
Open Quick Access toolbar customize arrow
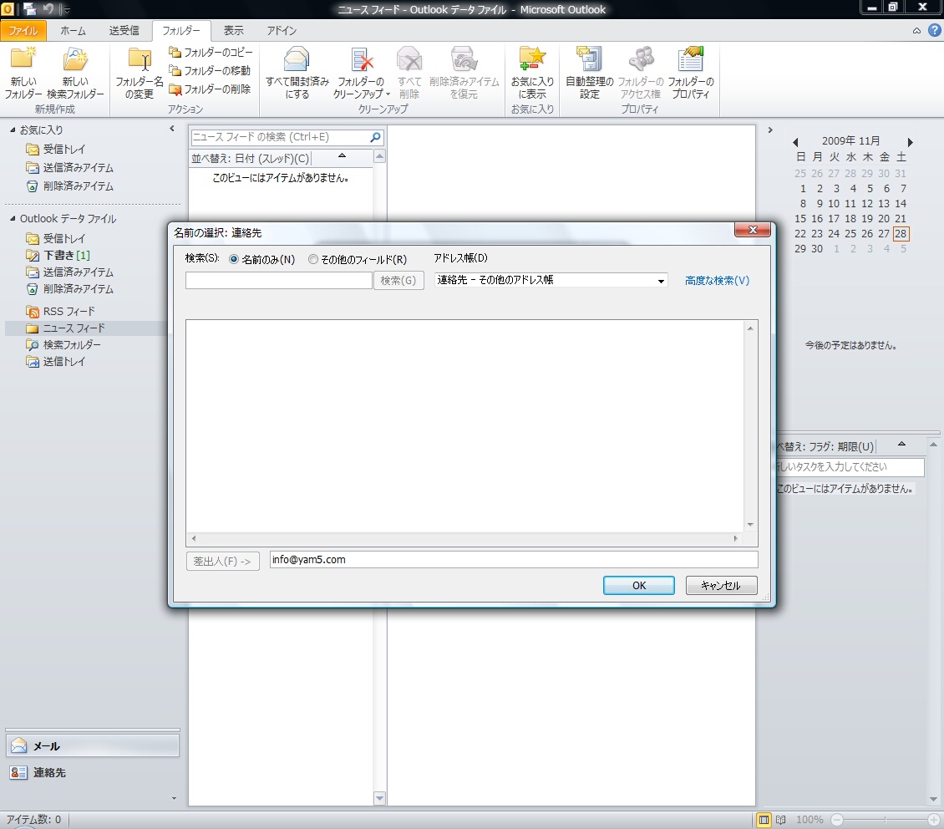tap(67, 10)
